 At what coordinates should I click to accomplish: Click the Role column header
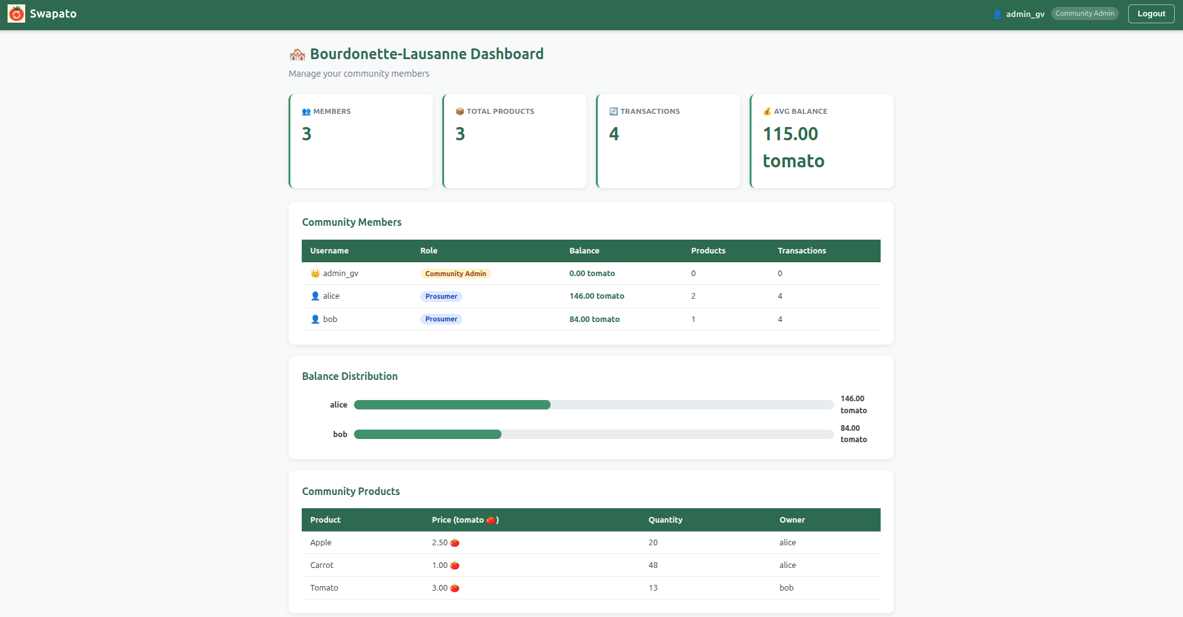[x=429, y=251]
